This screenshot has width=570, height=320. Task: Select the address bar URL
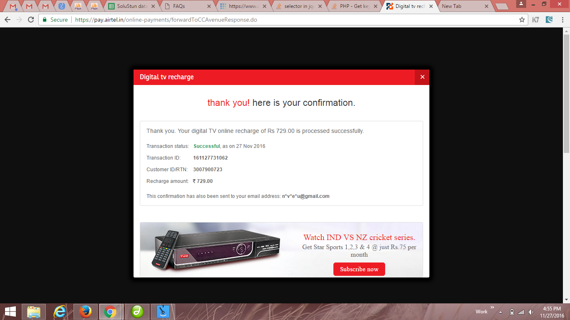point(166,20)
